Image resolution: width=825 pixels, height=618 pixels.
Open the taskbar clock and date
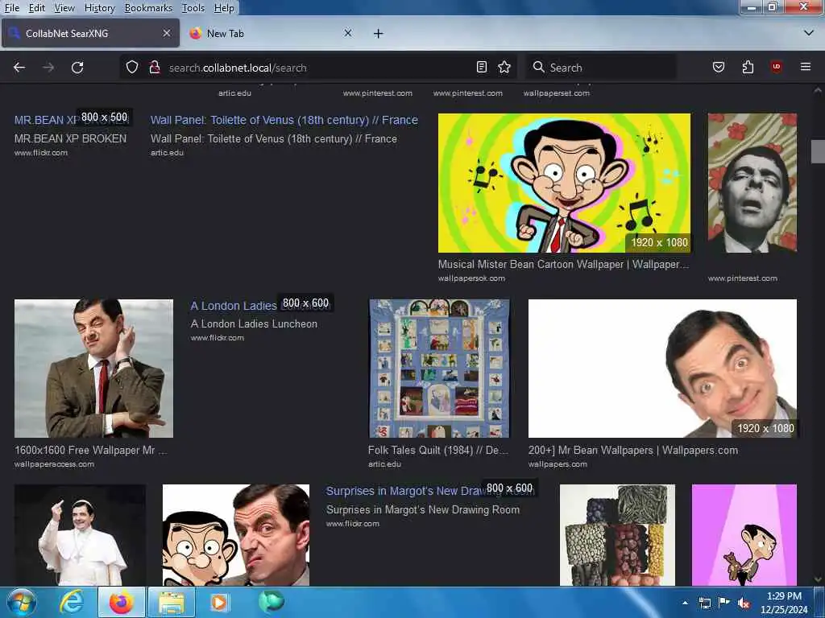784,603
